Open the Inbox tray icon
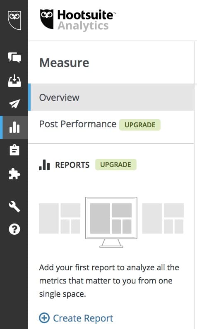The width and height of the screenshot is (197, 329). pos(14,81)
